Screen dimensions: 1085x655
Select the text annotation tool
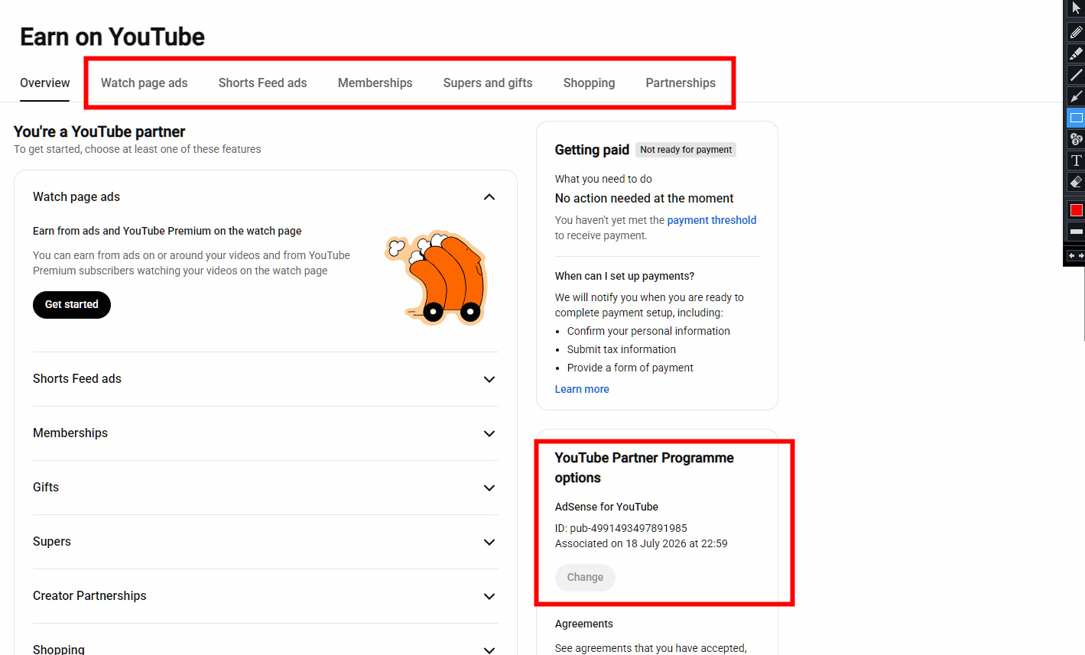(x=1076, y=161)
